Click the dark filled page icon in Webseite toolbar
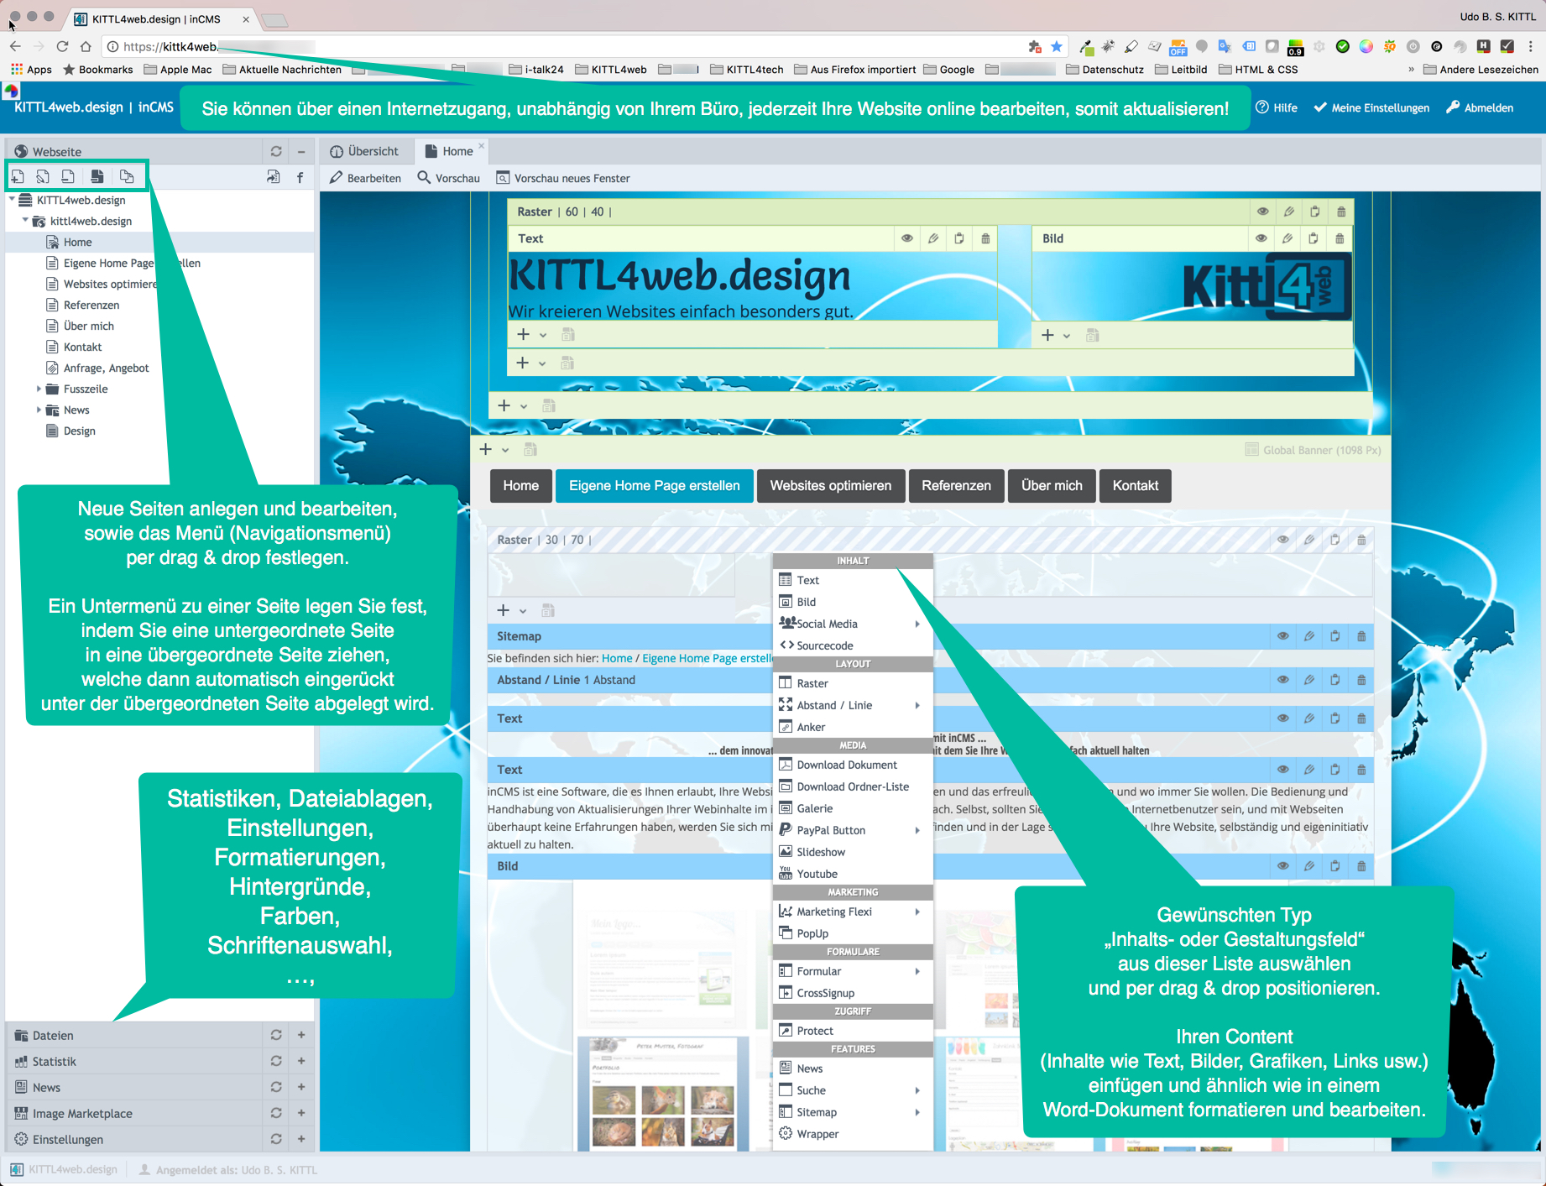The height and width of the screenshot is (1186, 1546). (x=97, y=176)
